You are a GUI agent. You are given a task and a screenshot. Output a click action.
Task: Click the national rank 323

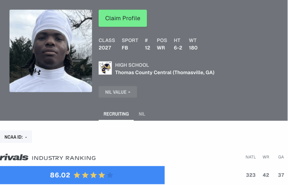[x=251, y=175]
